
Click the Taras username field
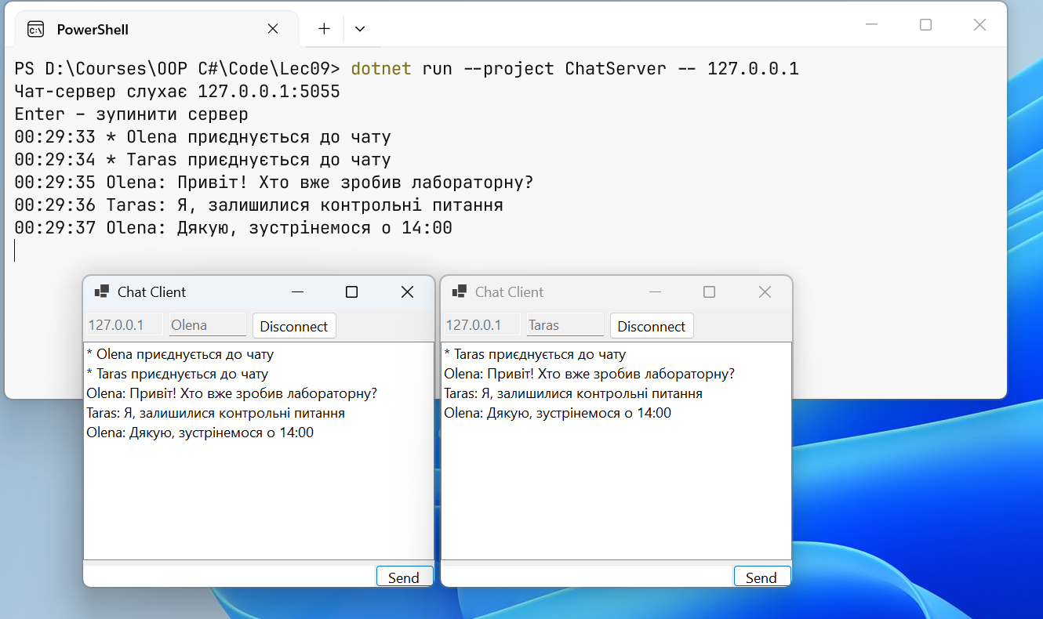coord(565,325)
